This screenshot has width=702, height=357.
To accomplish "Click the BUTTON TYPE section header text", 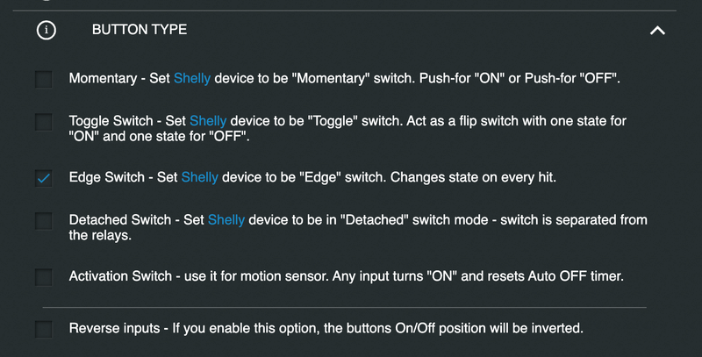I will [140, 30].
